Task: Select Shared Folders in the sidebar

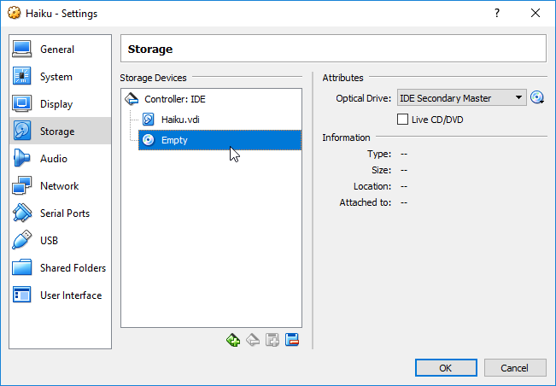Action: pyautogui.click(x=73, y=268)
